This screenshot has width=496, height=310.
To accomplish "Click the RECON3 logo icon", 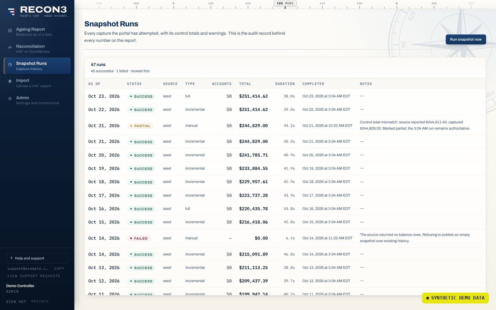I will [11, 12].
